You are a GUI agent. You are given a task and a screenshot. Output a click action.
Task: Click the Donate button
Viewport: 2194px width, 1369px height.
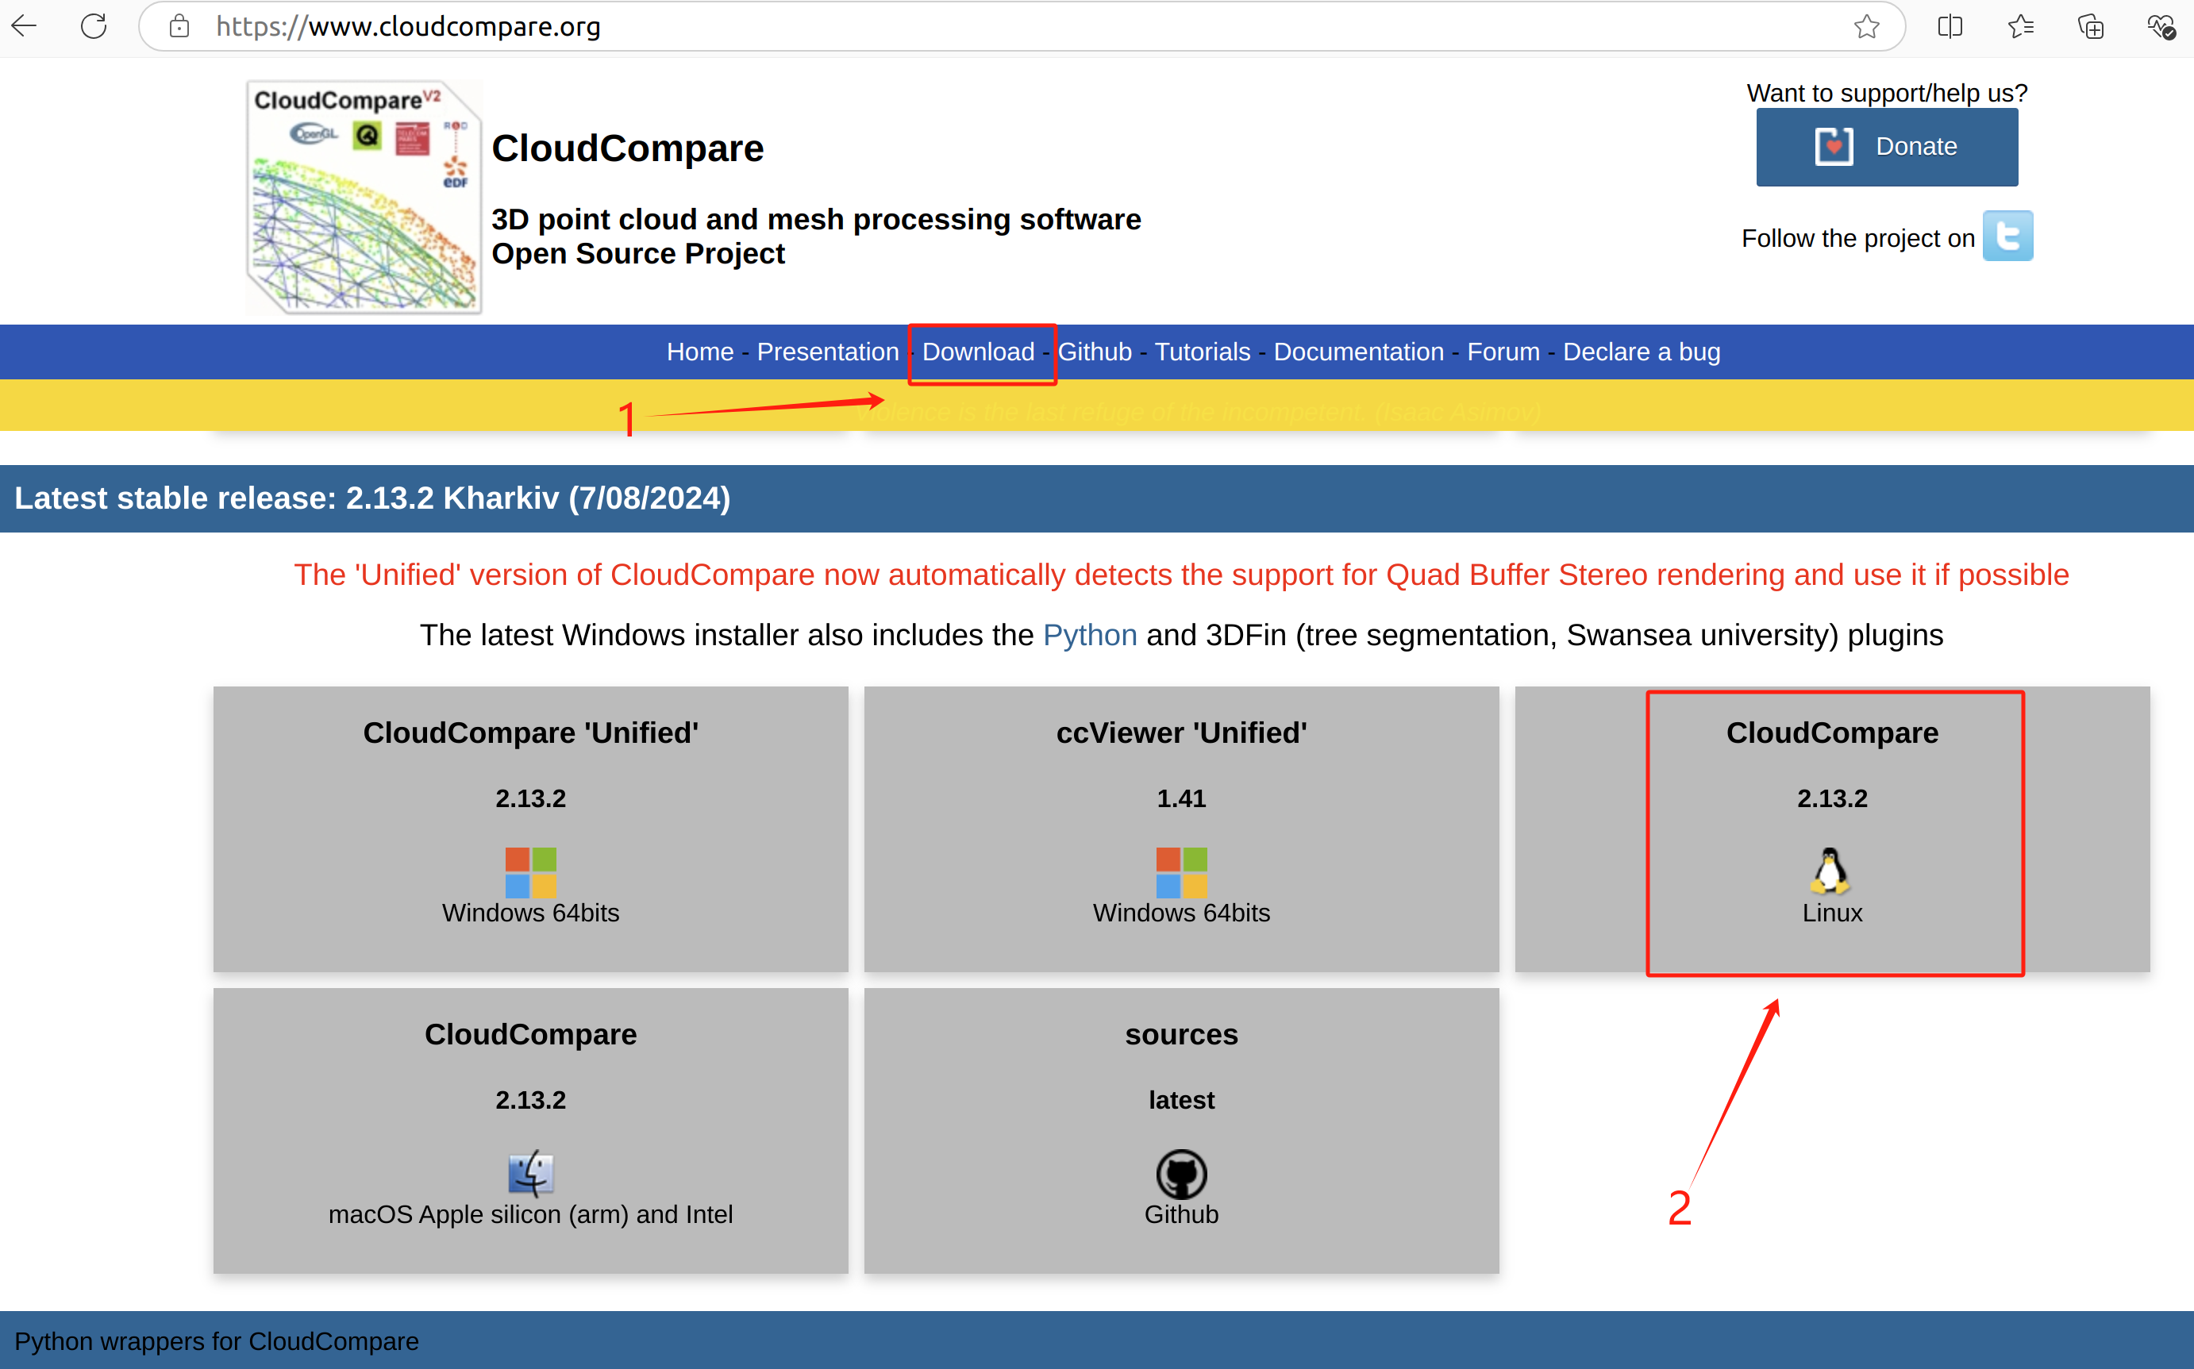click(x=1886, y=147)
